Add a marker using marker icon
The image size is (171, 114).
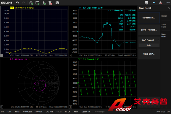44,3
